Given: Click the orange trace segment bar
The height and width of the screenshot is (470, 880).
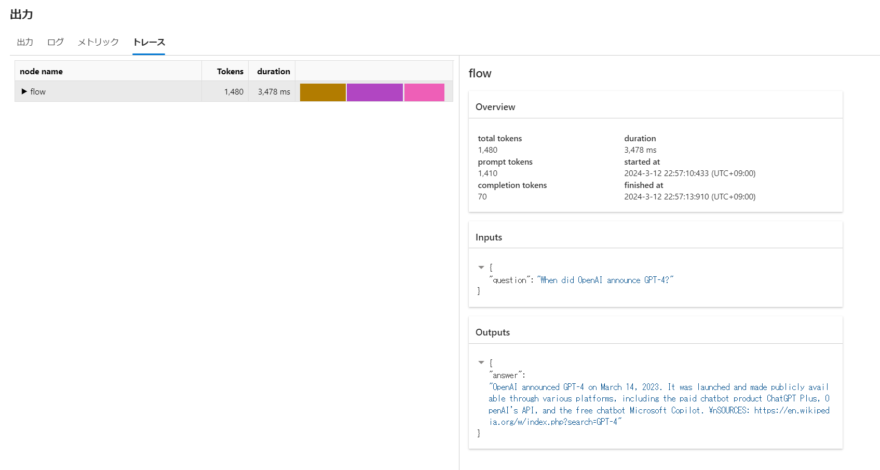Looking at the screenshot, I should [322, 92].
